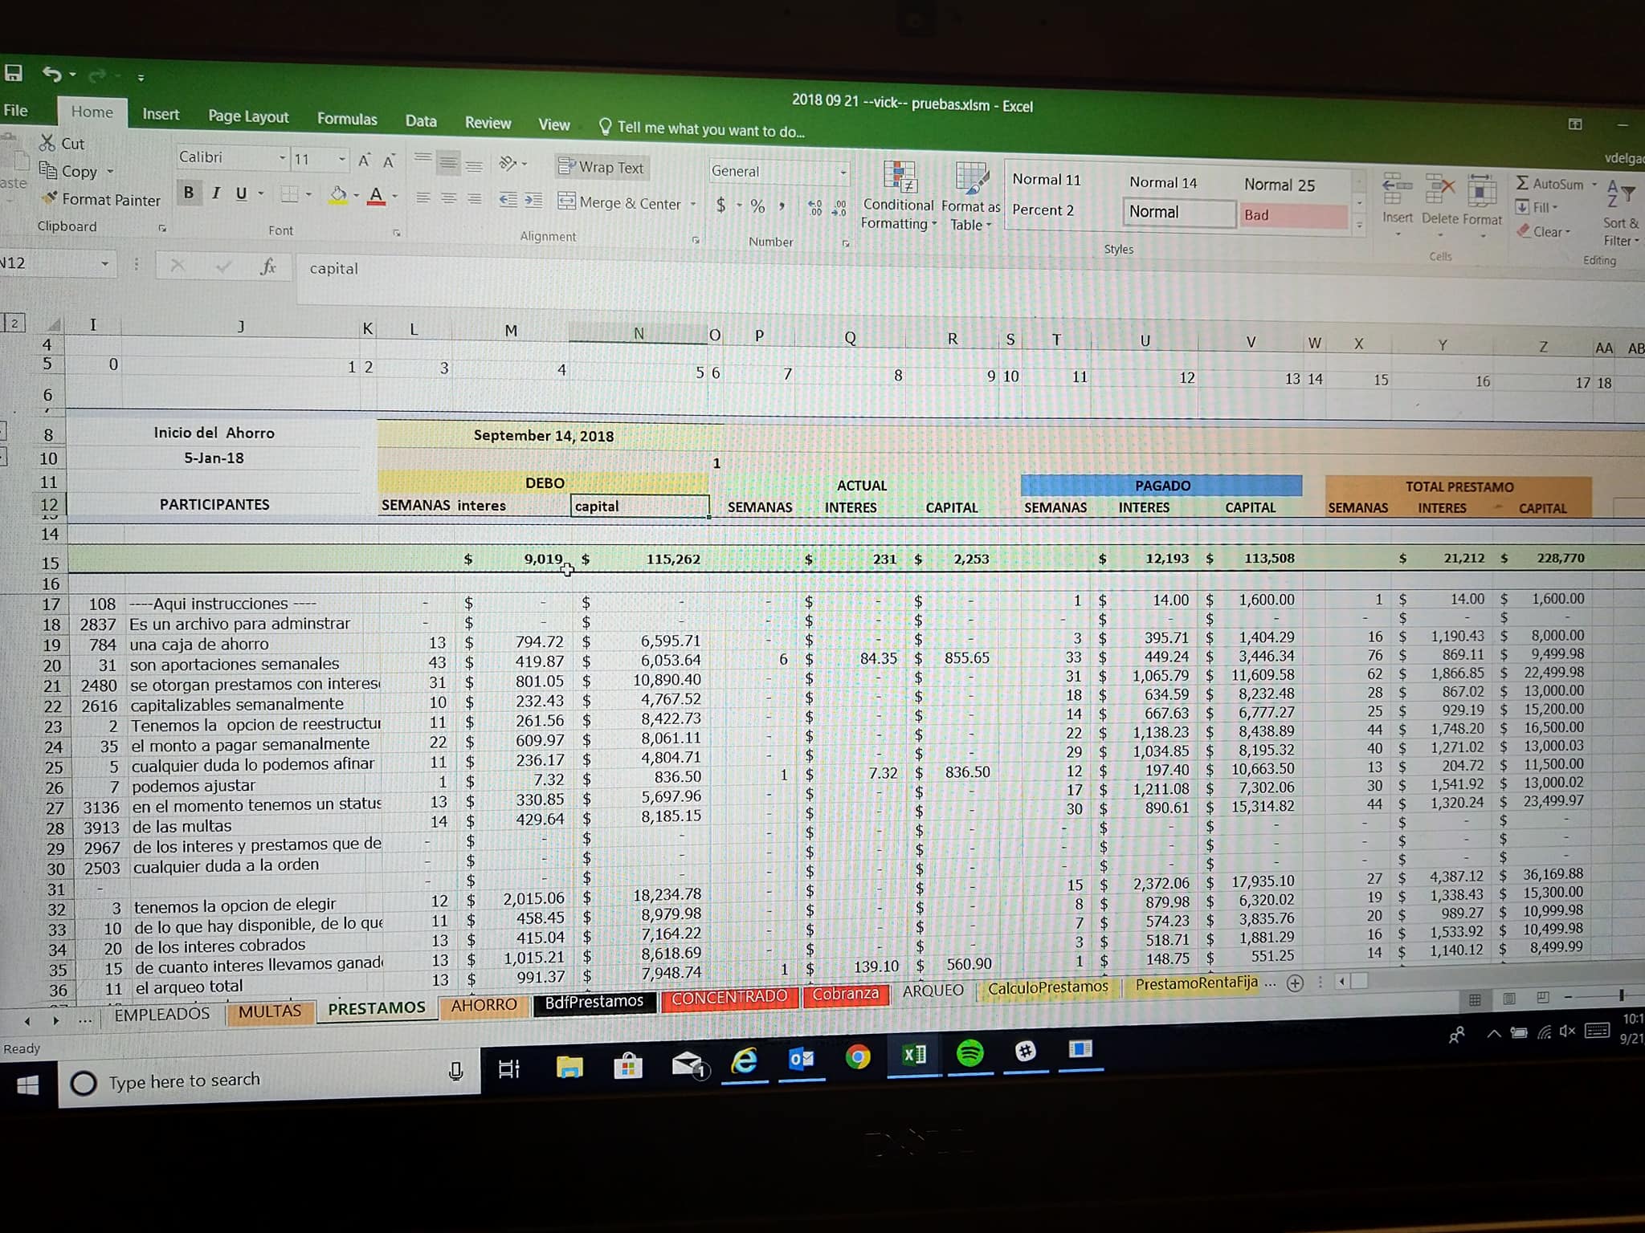Screen dimensions: 1645x1233
Task: Open the Name Box dropdown next to N12
Action: (x=105, y=263)
